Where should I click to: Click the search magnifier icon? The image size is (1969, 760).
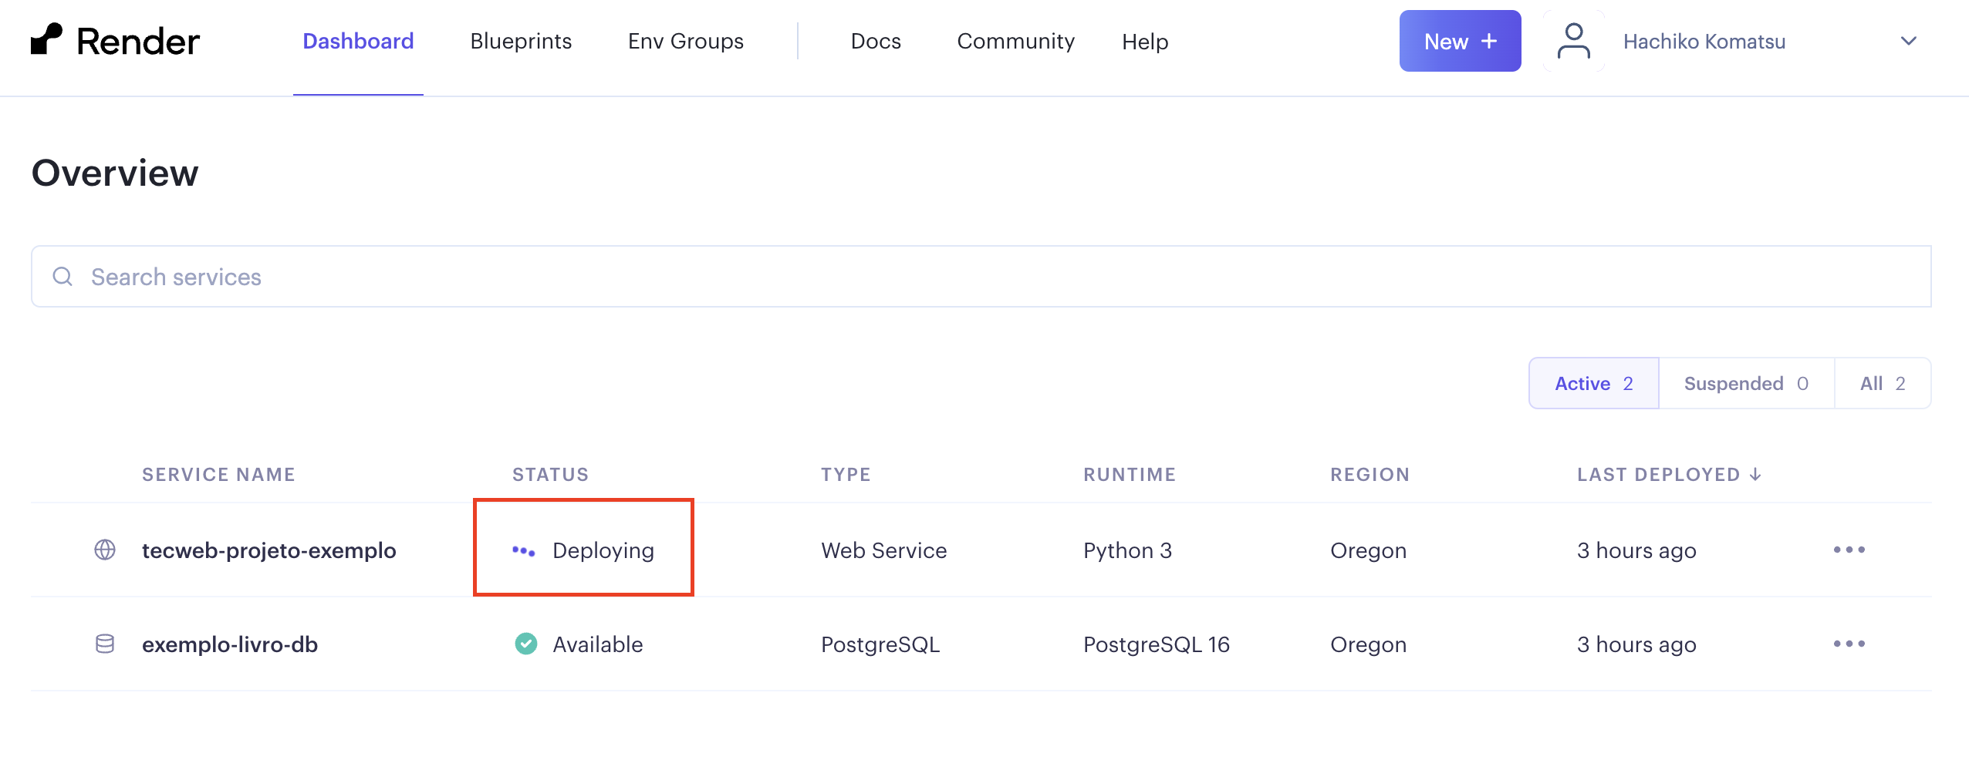pyautogui.click(x=62, y=277)
